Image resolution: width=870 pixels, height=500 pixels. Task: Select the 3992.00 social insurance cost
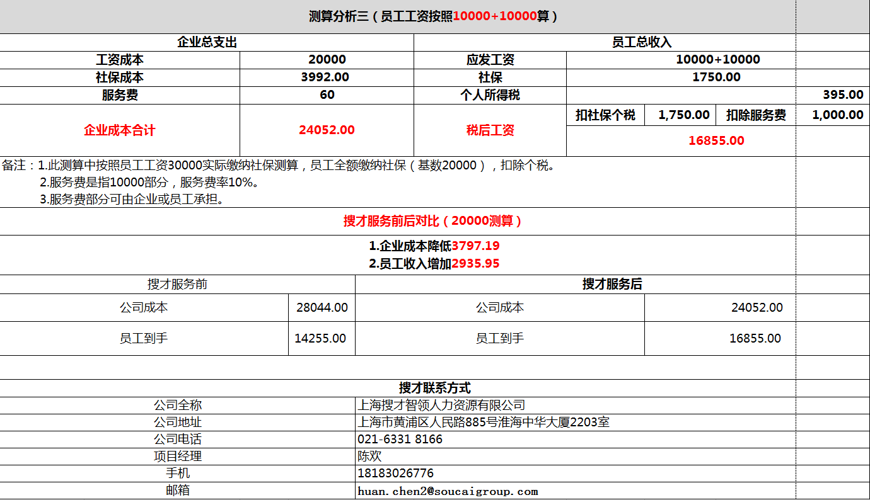[x=327, y=77]
